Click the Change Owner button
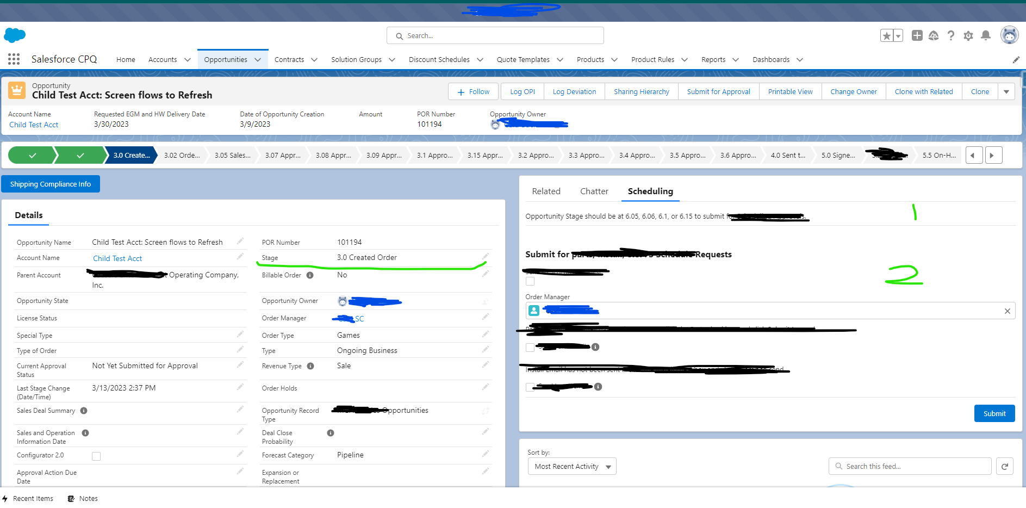This screenshot has height=508, width=1026. pyautogui.click(x=854, y=91)
